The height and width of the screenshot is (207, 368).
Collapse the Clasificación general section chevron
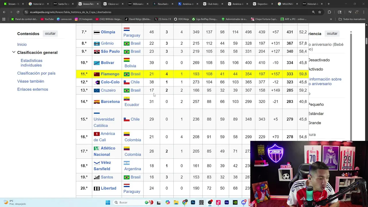coord(14,52)
